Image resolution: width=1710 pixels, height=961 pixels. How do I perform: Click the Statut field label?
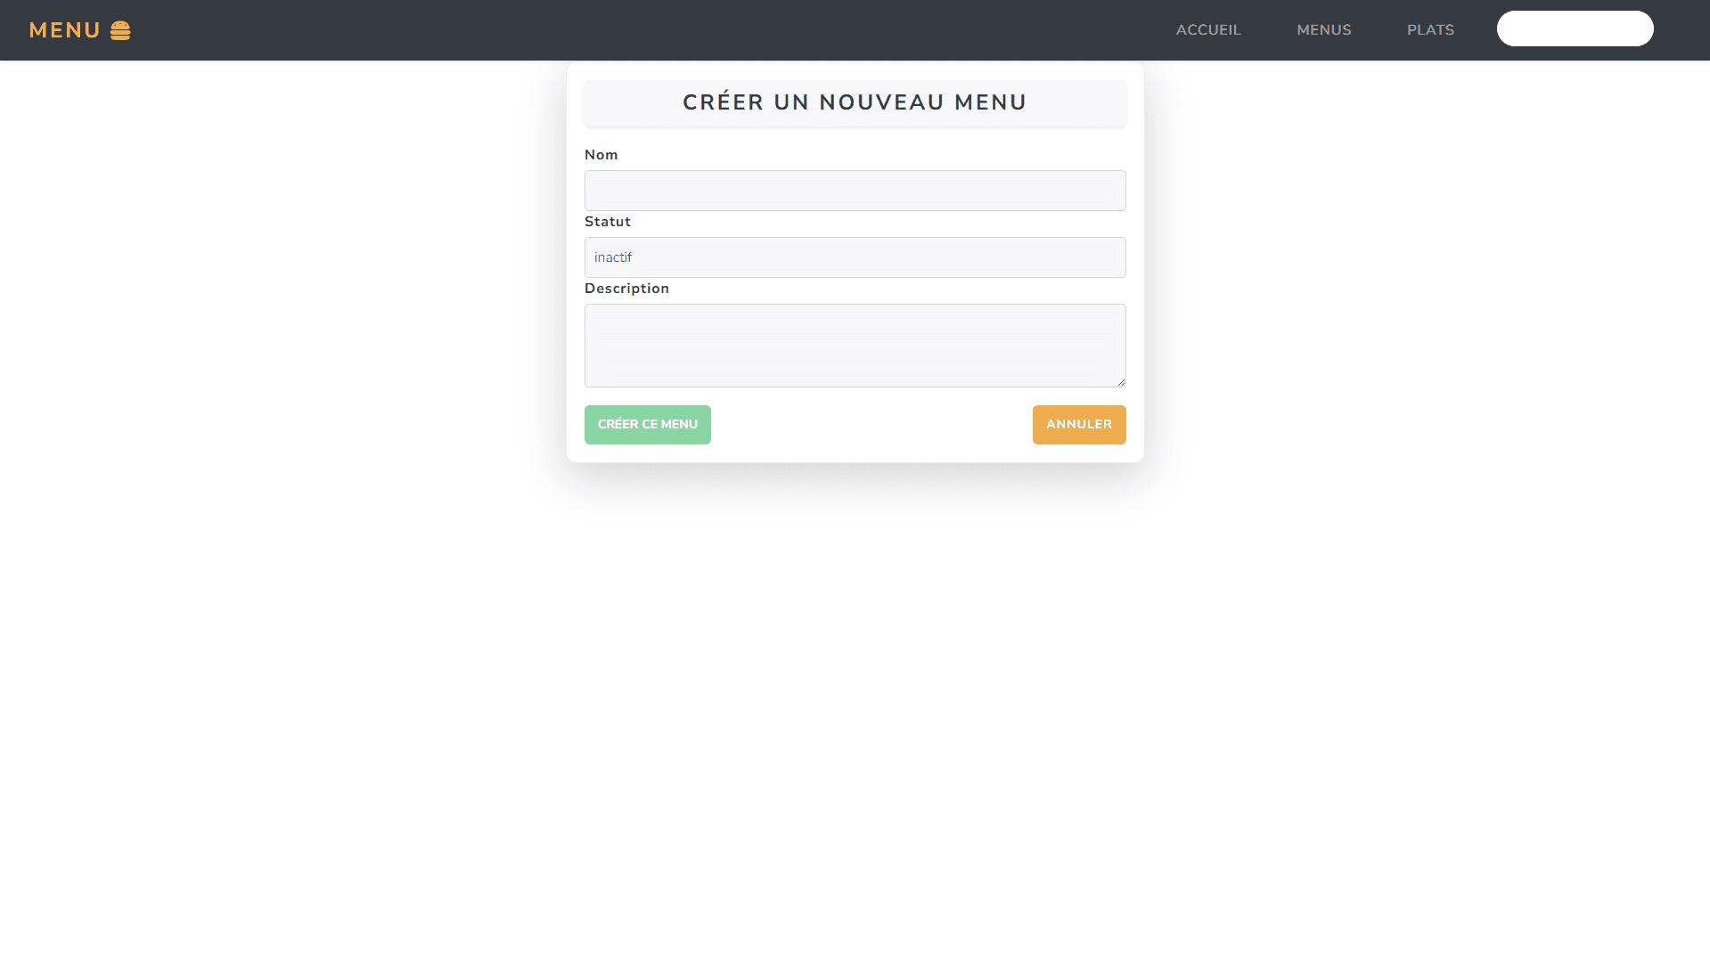click(x=608, y=221)
